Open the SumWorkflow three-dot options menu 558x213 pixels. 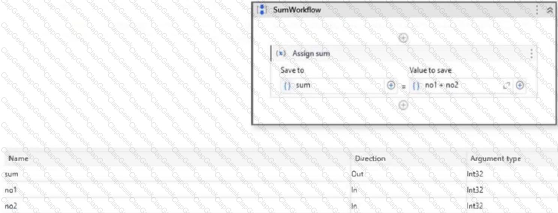(537, 10)
